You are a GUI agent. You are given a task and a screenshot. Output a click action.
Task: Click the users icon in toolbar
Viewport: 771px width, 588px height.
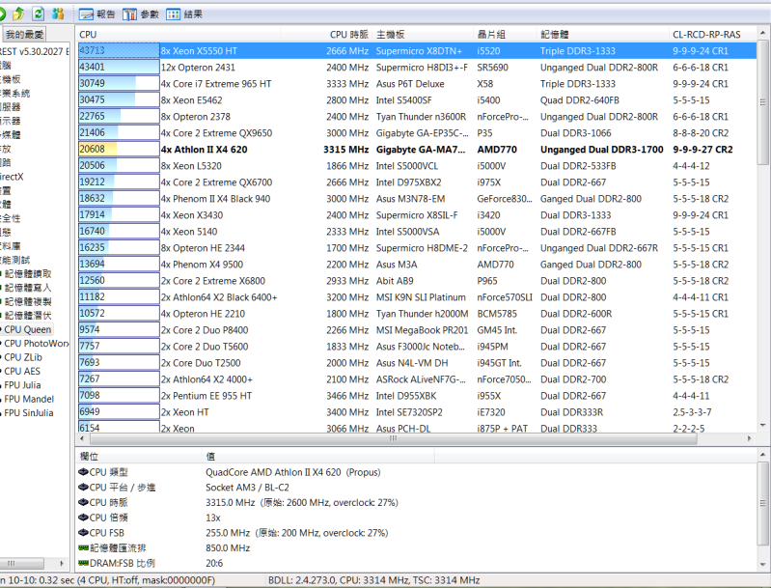(58, 14)
